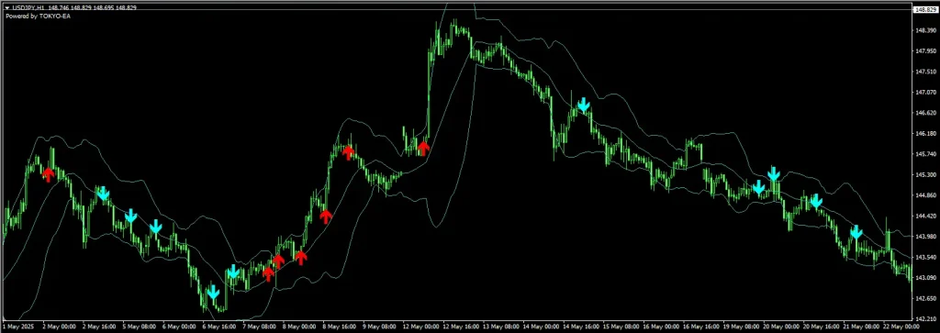Select cyan down arrow at the chart's lowest low
940x333 pixels.
[x=213, y=293]
